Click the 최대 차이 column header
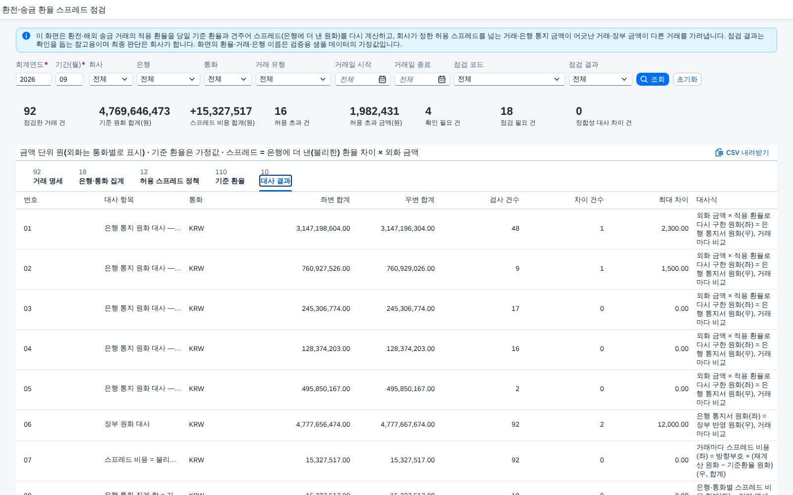 coord(674,200)
